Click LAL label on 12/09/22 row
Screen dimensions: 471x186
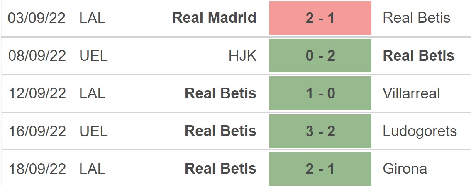[92, 93]
